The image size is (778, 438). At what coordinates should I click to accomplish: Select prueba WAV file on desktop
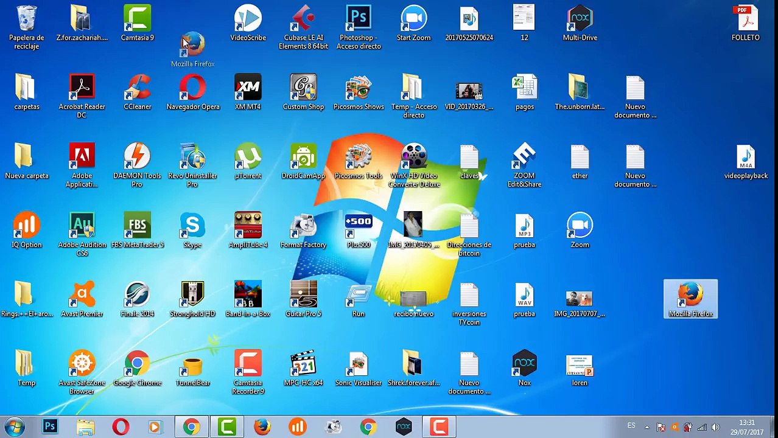tap(524, 299)
